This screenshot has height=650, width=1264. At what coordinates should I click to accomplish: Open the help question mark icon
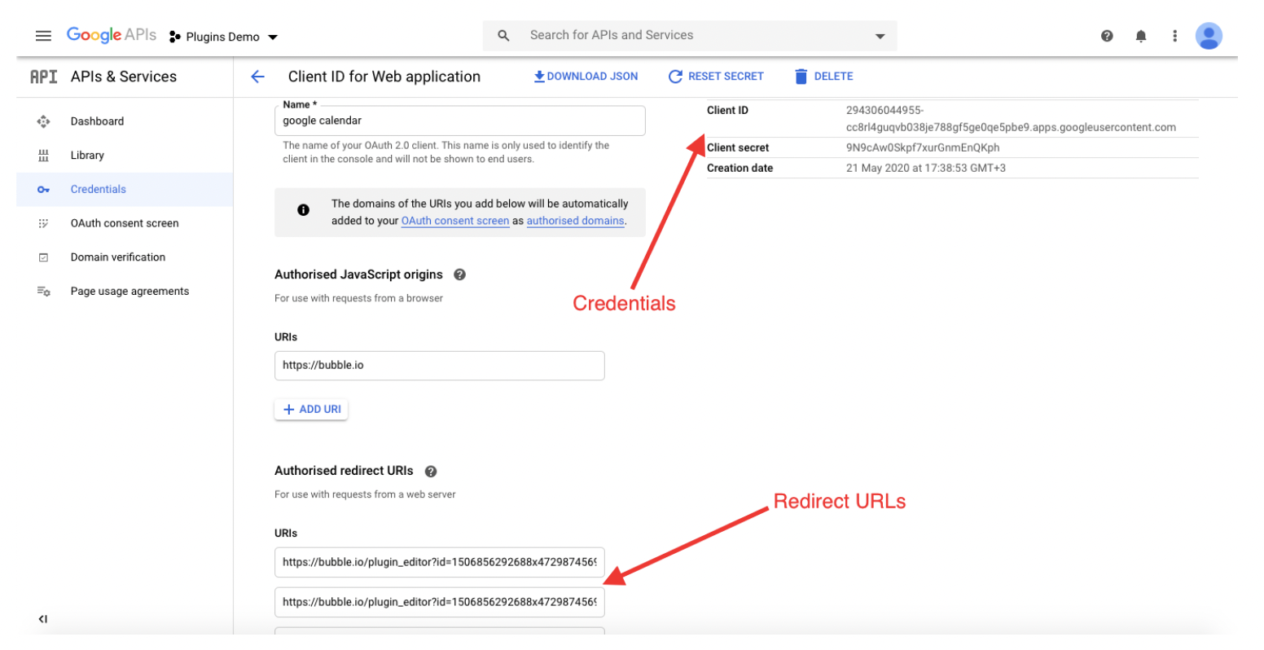1107,36
